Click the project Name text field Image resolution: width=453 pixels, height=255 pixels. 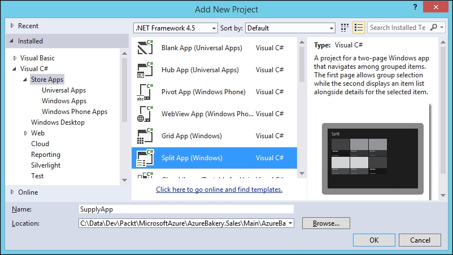186,209
